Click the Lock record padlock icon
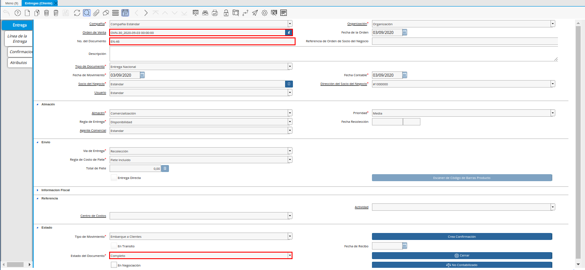Image resolution: width=585 pixels, height=270 pixels. tap(226, 13)
